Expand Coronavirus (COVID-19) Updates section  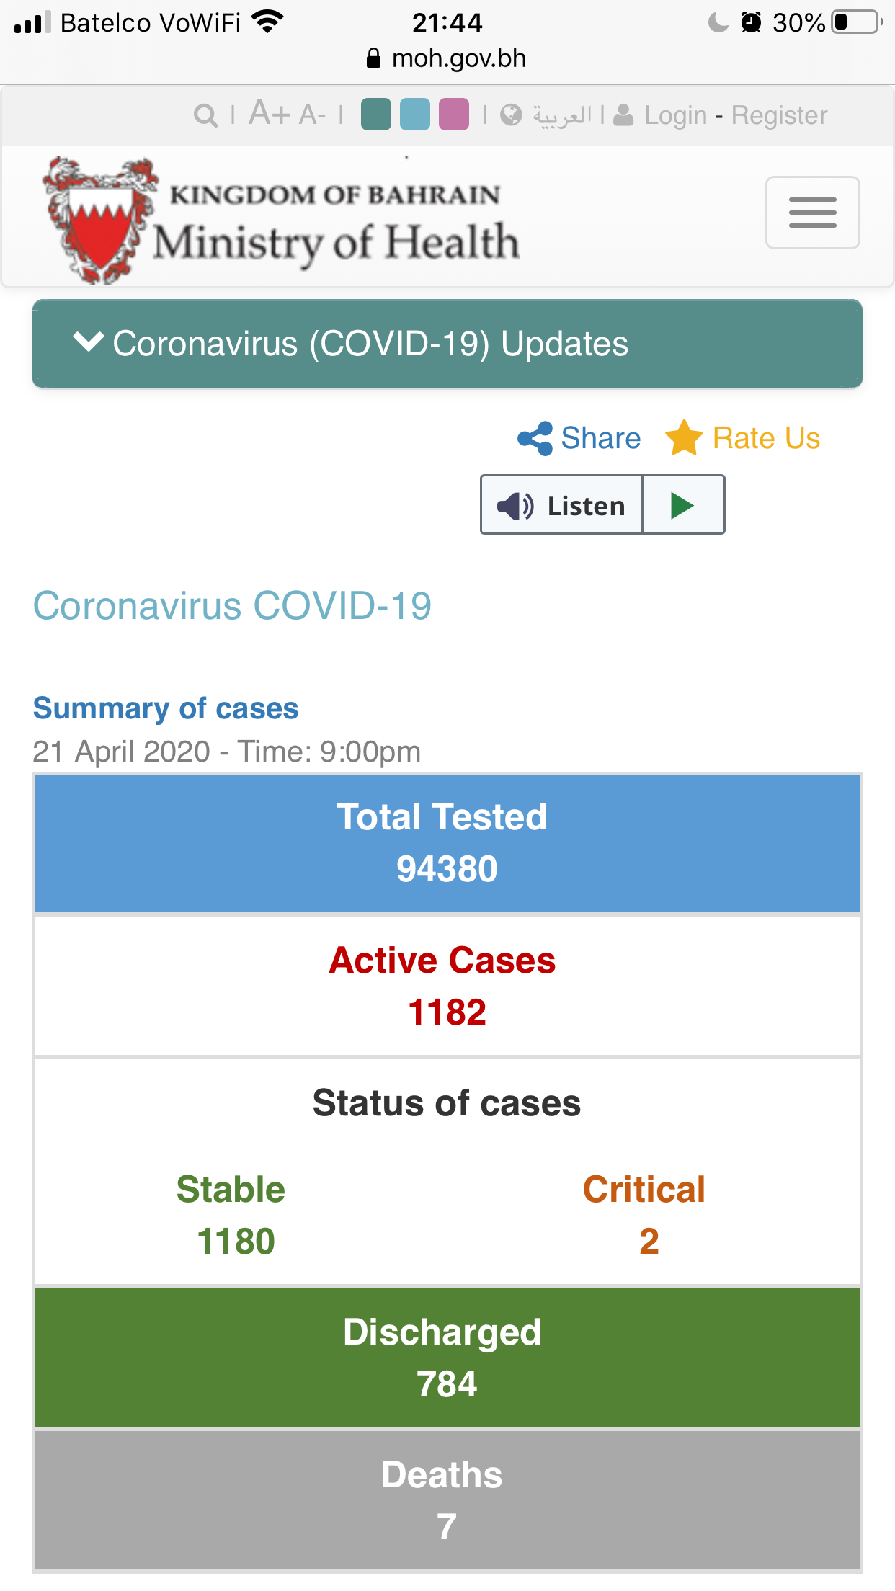(x=447, y=344)
